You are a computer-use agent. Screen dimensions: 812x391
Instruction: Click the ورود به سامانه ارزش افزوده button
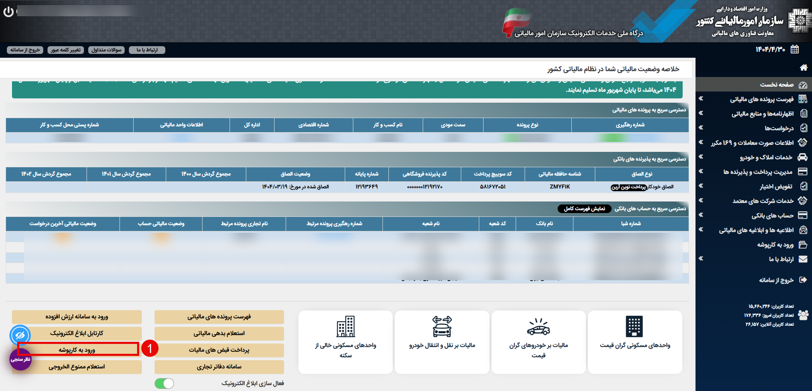point(77,317)
